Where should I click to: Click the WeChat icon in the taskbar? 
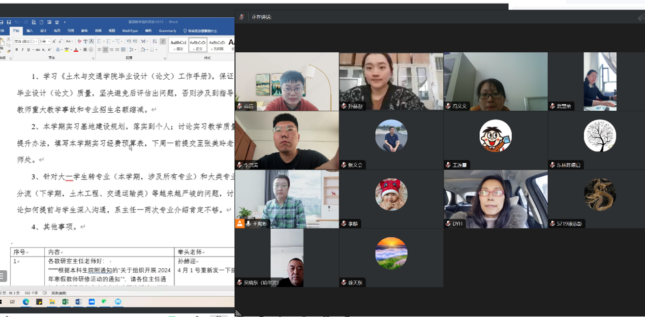click(104, 302)
